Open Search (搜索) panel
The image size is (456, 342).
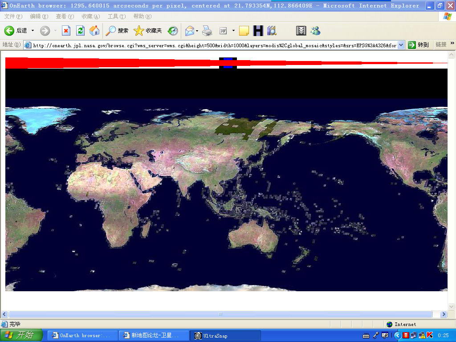117,31
